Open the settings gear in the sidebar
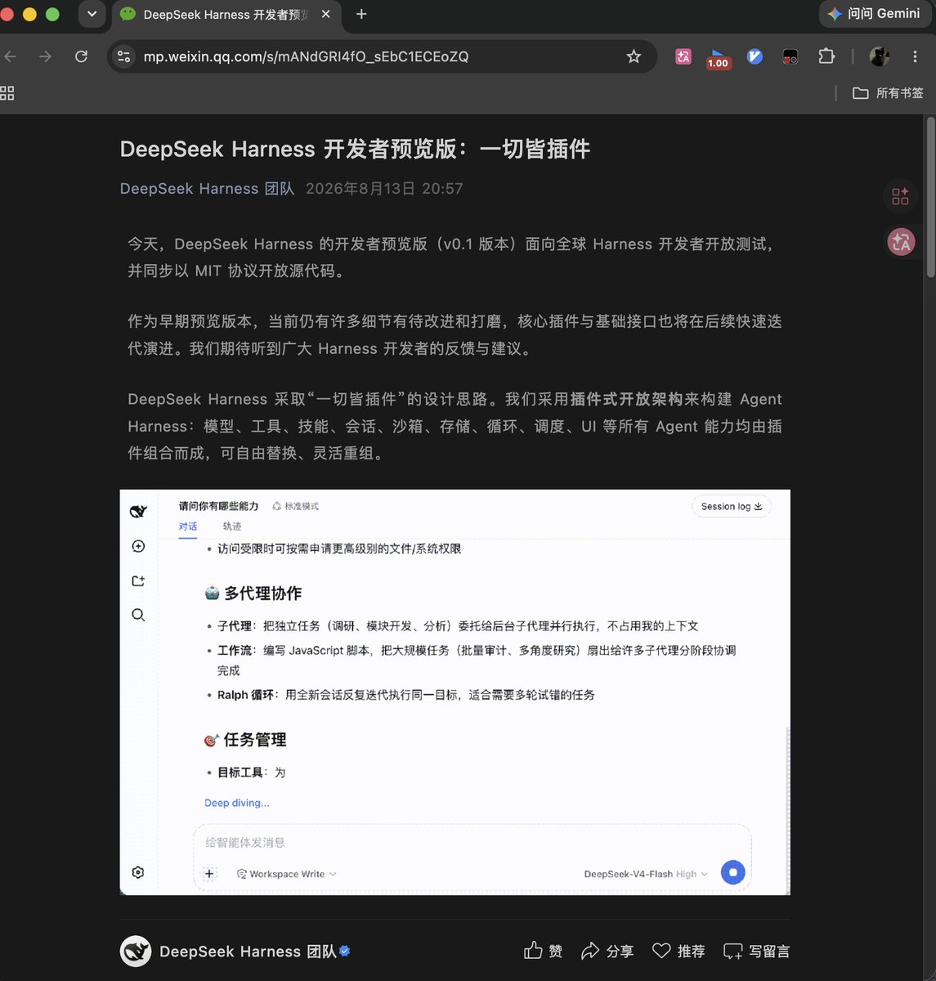 138,872
